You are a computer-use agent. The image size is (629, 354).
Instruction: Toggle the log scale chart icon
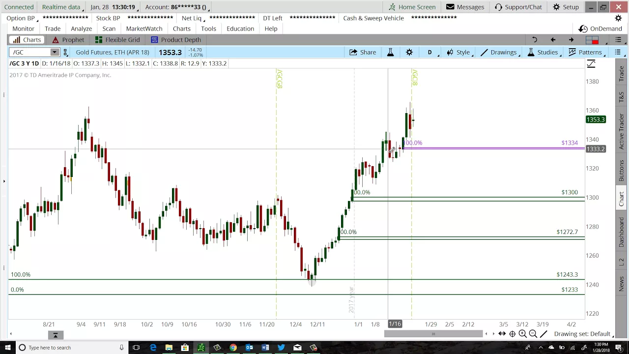click(x=591, y=64)
